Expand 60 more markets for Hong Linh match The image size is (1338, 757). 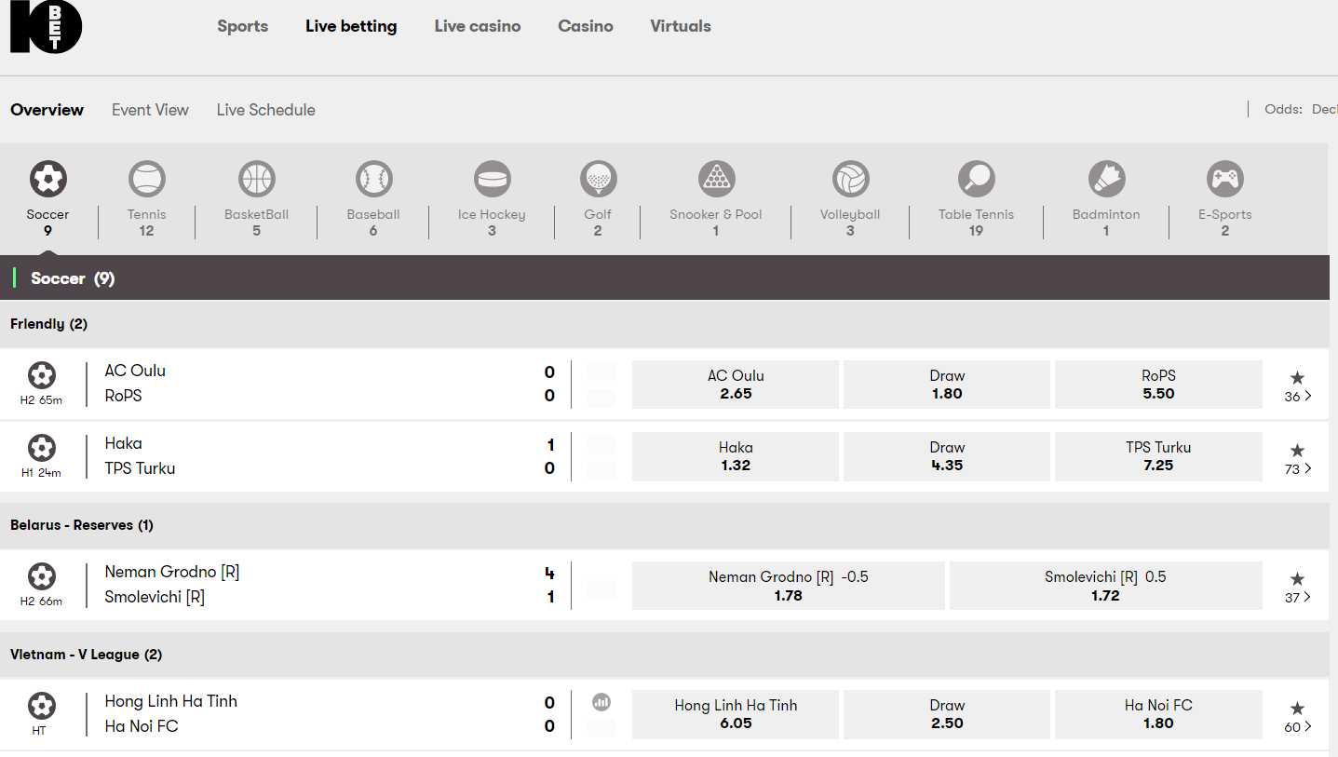click(x=1298, y=726)
